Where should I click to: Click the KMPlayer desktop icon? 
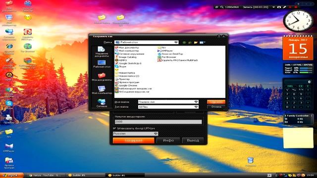[9, 147]
